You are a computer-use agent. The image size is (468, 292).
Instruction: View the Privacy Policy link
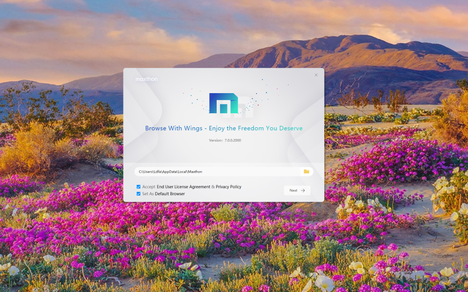pos(228,187)
